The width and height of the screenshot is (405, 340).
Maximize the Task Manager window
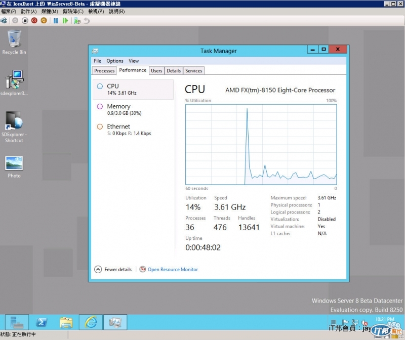[x=323, y=49]
